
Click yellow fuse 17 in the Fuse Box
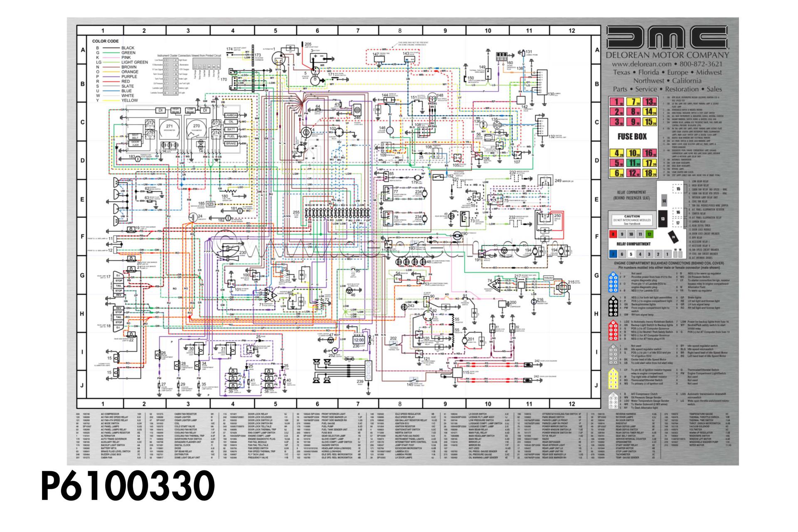point(649,163)
